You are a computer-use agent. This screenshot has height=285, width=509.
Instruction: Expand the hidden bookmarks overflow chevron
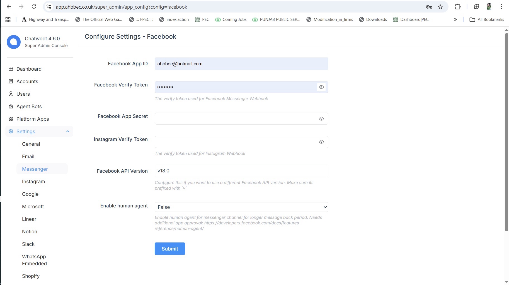click(455, 19)
